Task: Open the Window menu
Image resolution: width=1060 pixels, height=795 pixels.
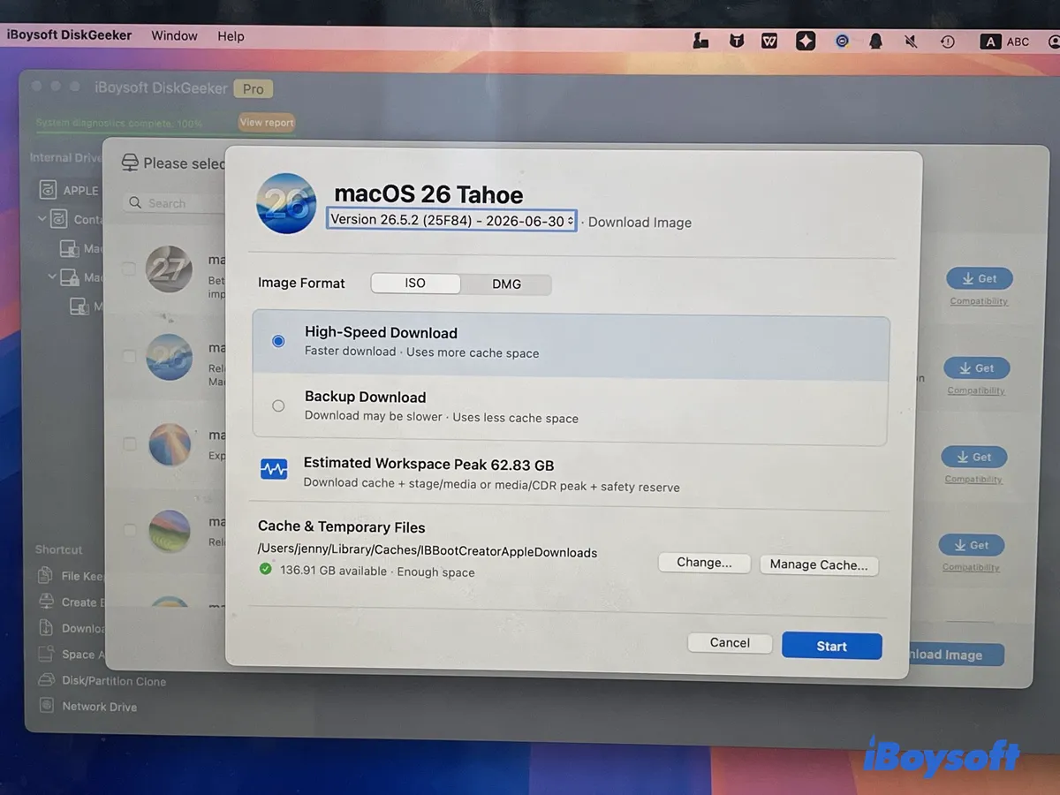Action: 174,36
